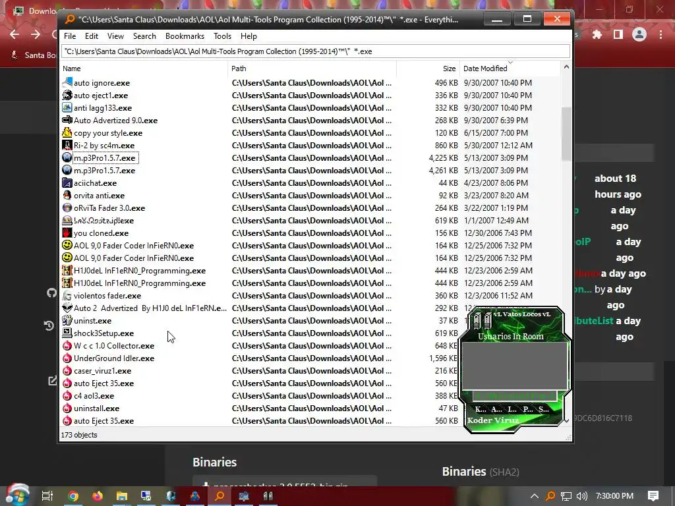
Task: Click the W c c 1.0 Collector.exe icon
Action: [x=67, y=345]
